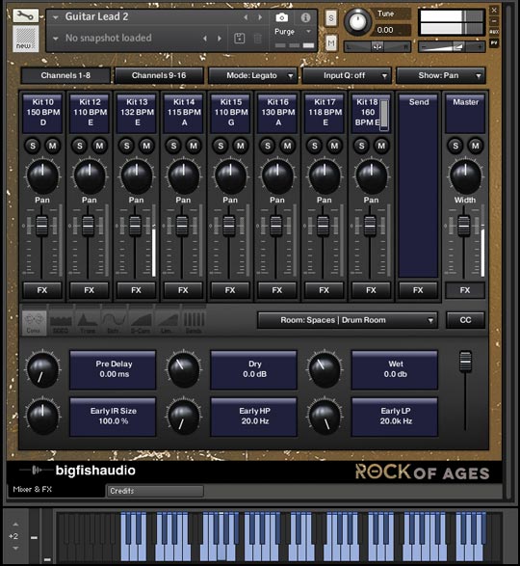Click the Kit 14 Pan knob
The height and width of the screenshot is (566, 520).
pos(183,176)
